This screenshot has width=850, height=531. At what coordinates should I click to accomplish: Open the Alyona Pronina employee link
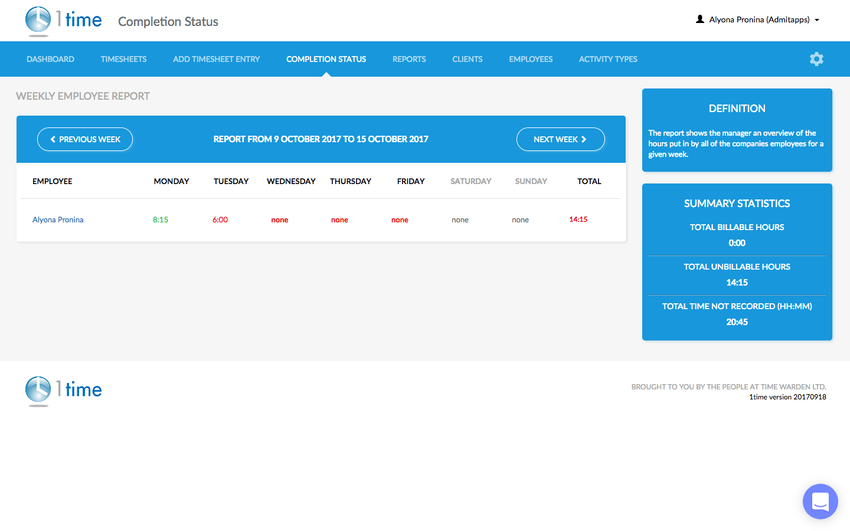(x=58, y=219)
